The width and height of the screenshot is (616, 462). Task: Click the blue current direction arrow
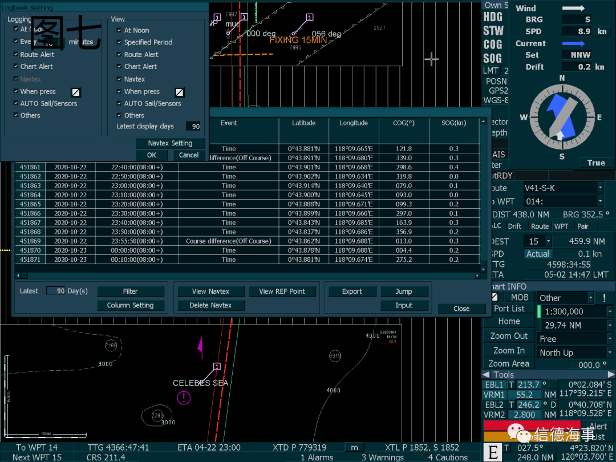[x=573, y=43]
